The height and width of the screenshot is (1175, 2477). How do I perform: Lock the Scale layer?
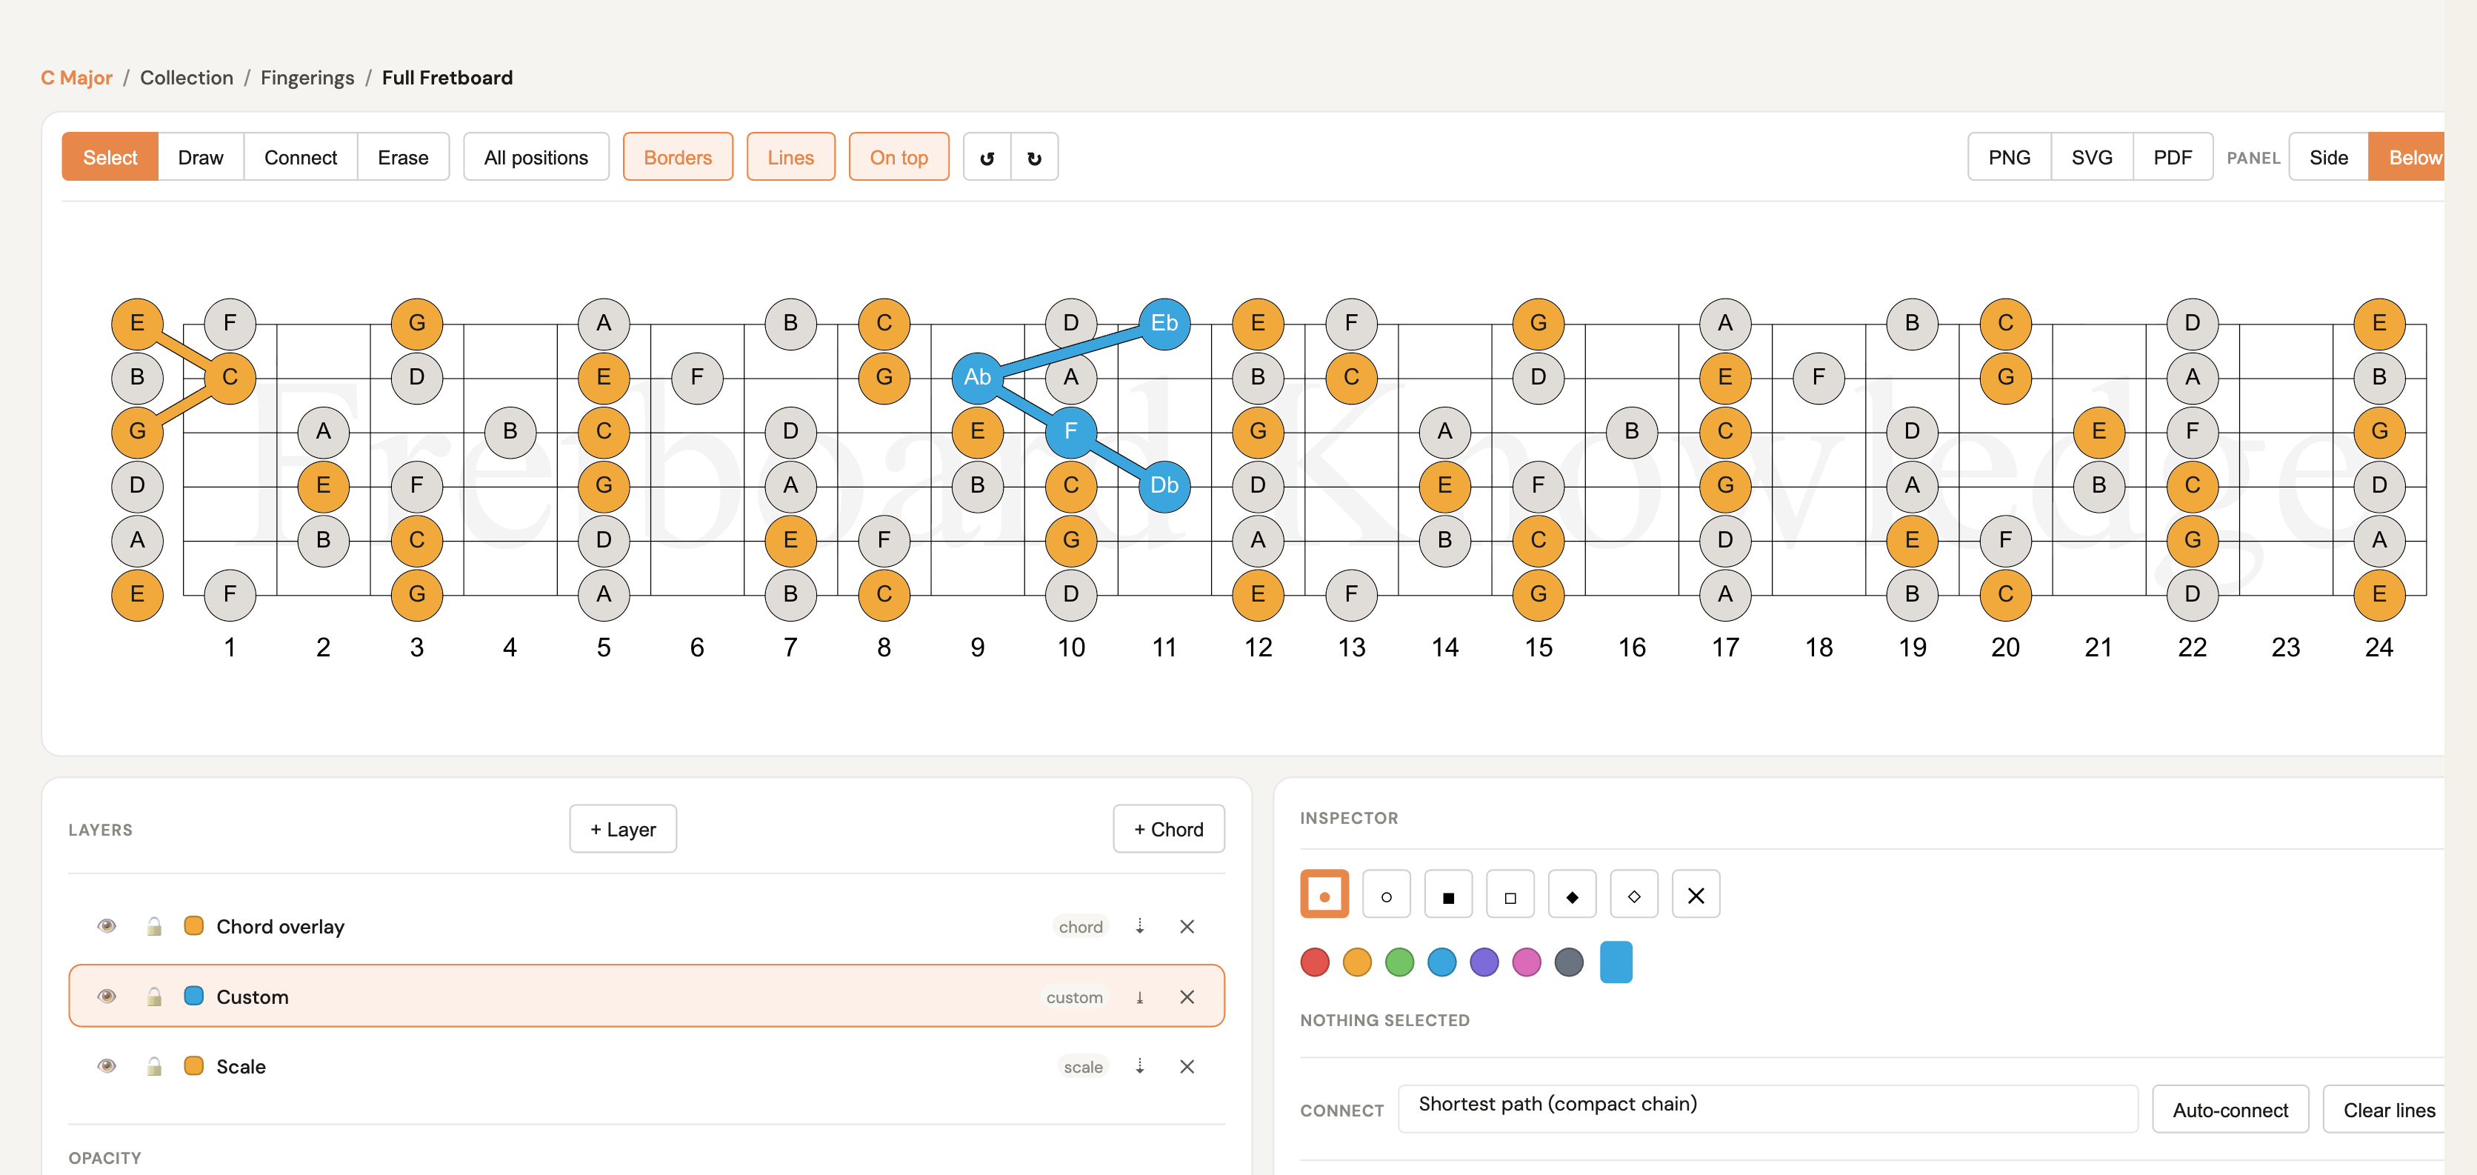154,1066
